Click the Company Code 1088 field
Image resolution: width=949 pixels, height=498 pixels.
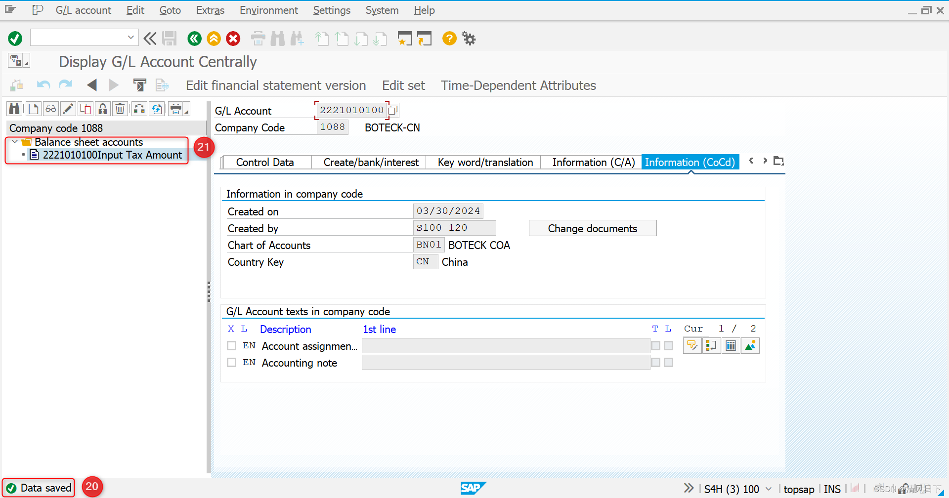pos(332,127)
